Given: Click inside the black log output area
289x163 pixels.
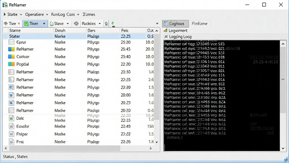Looking at the screenshot, I should coord(222,96).
